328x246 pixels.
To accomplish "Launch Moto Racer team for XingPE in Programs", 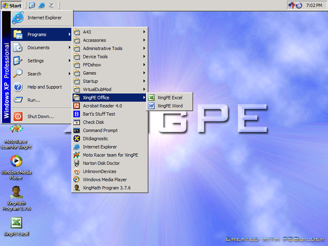I will (109, 155).
